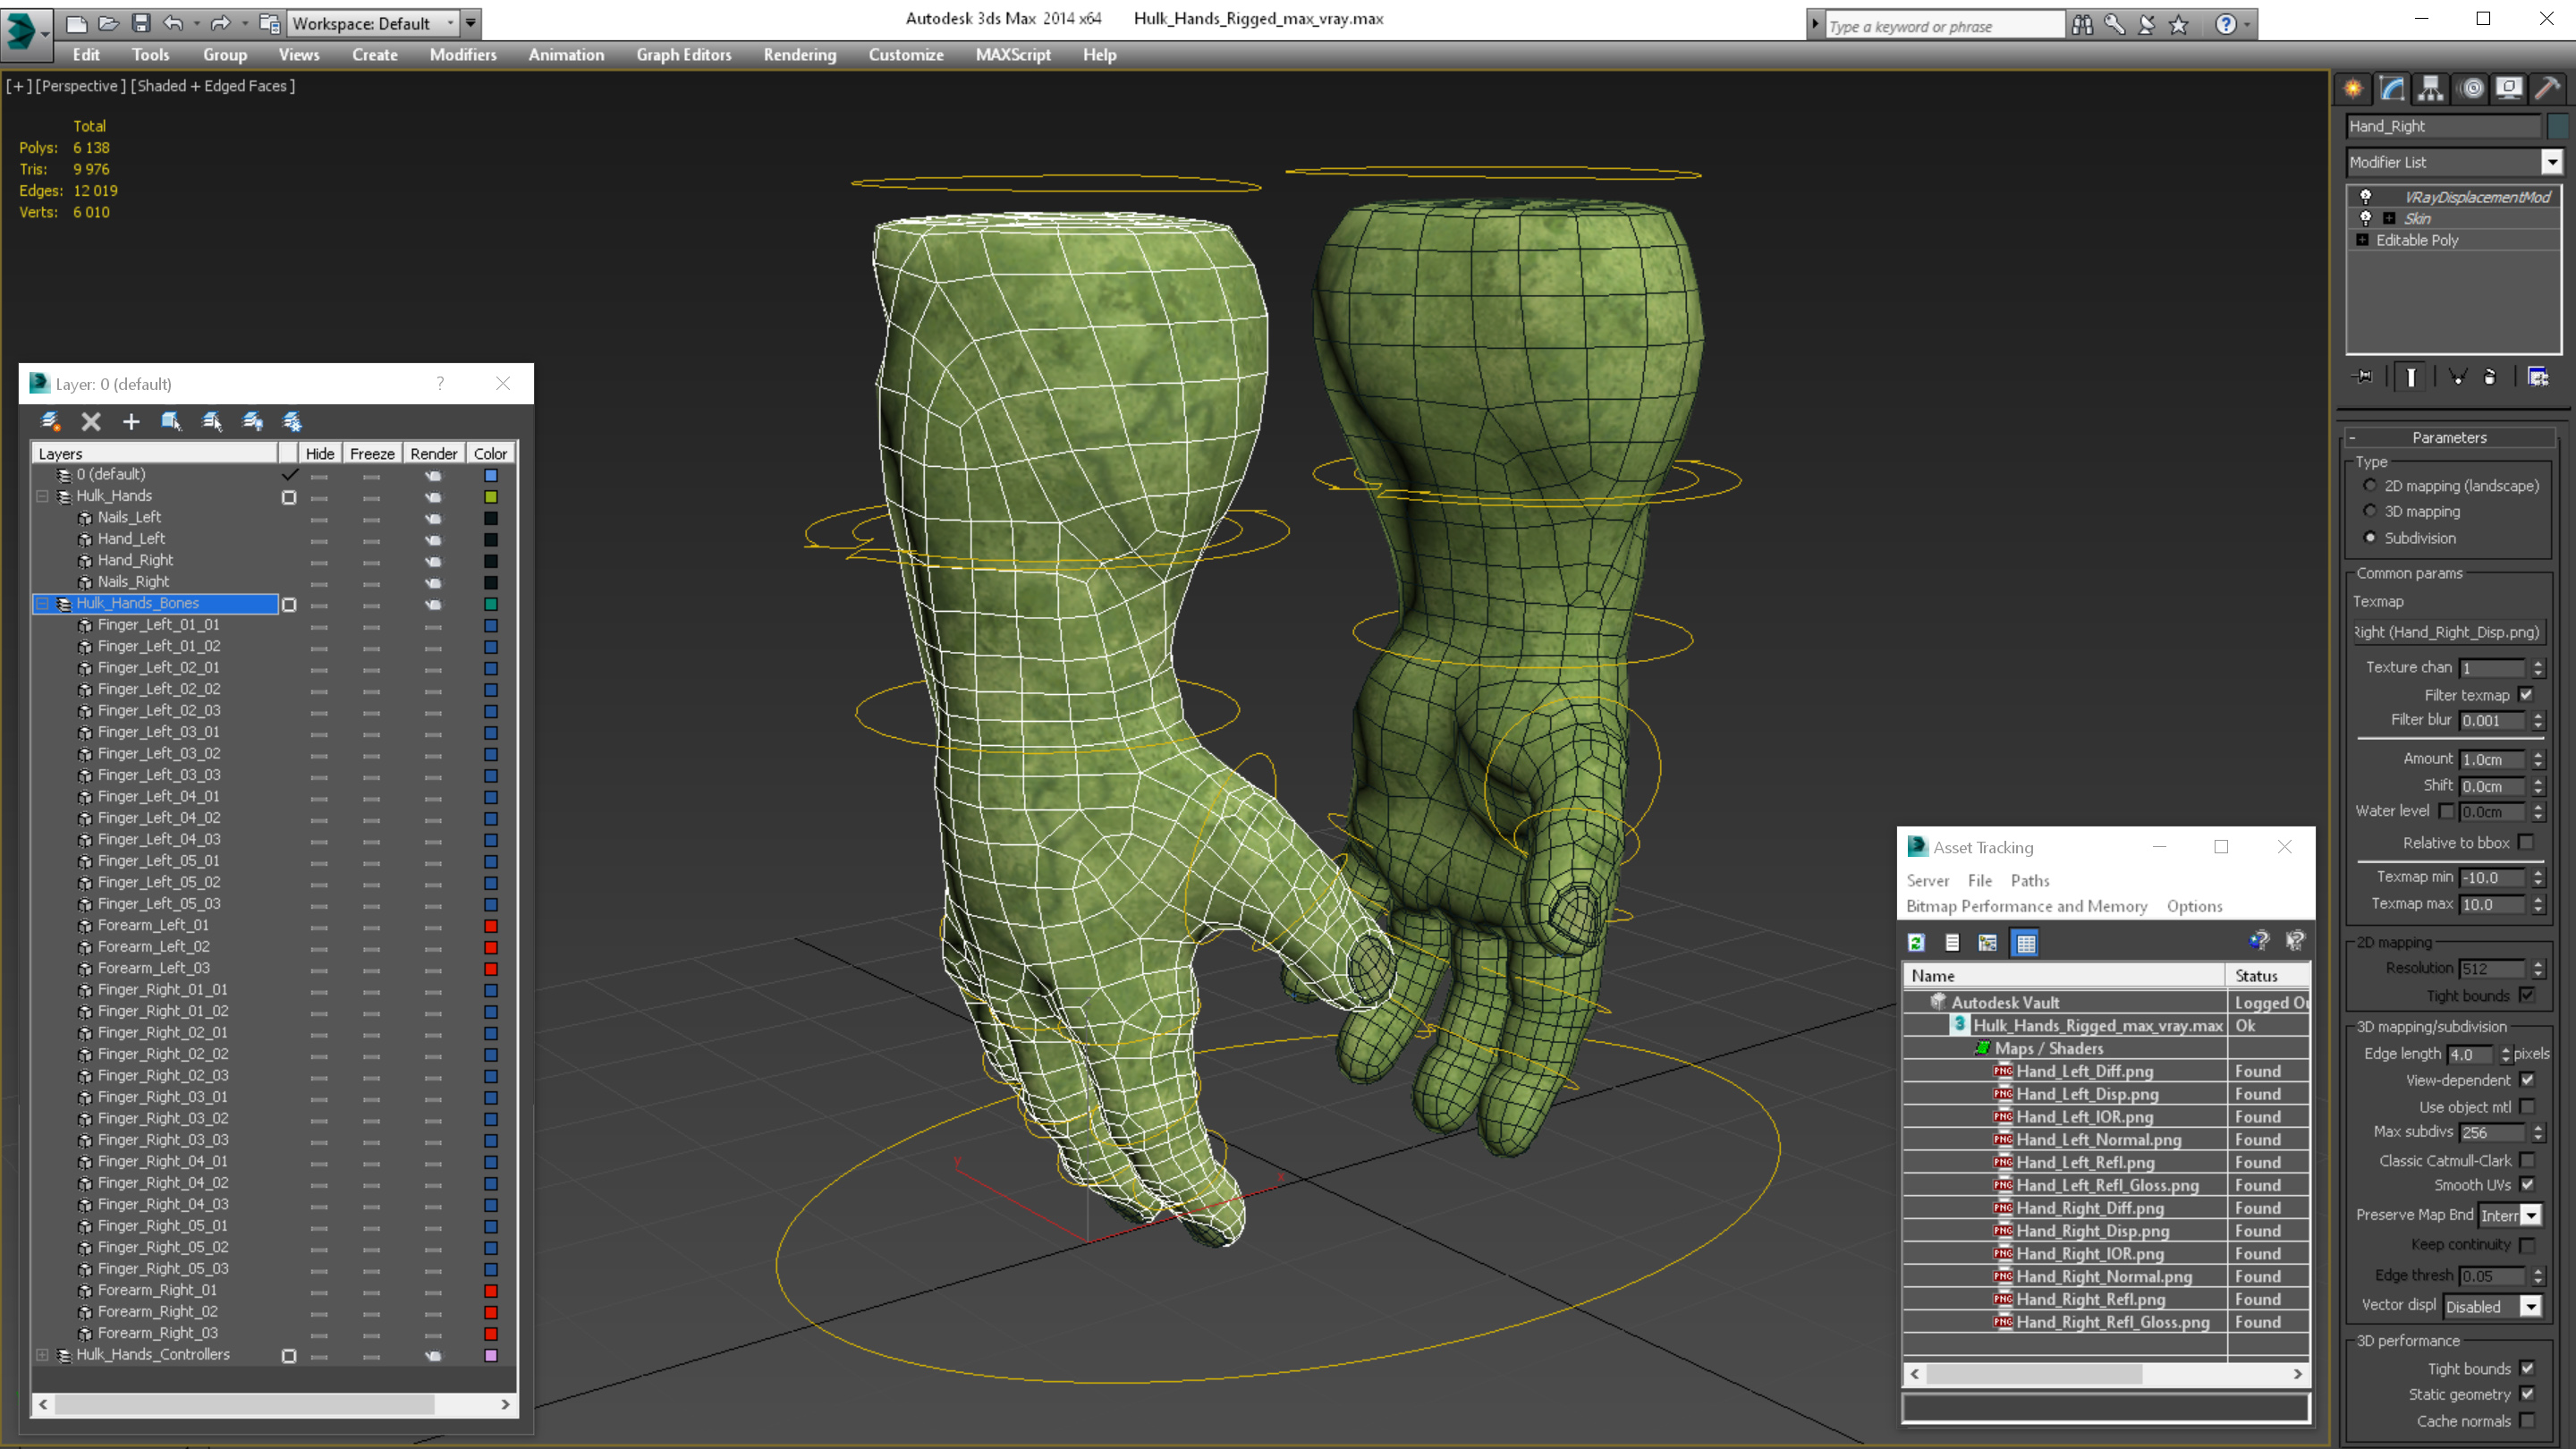Click Remove Modifier trash icon
This screenshot has height=1449, width=2576.
pos(2490,377)
